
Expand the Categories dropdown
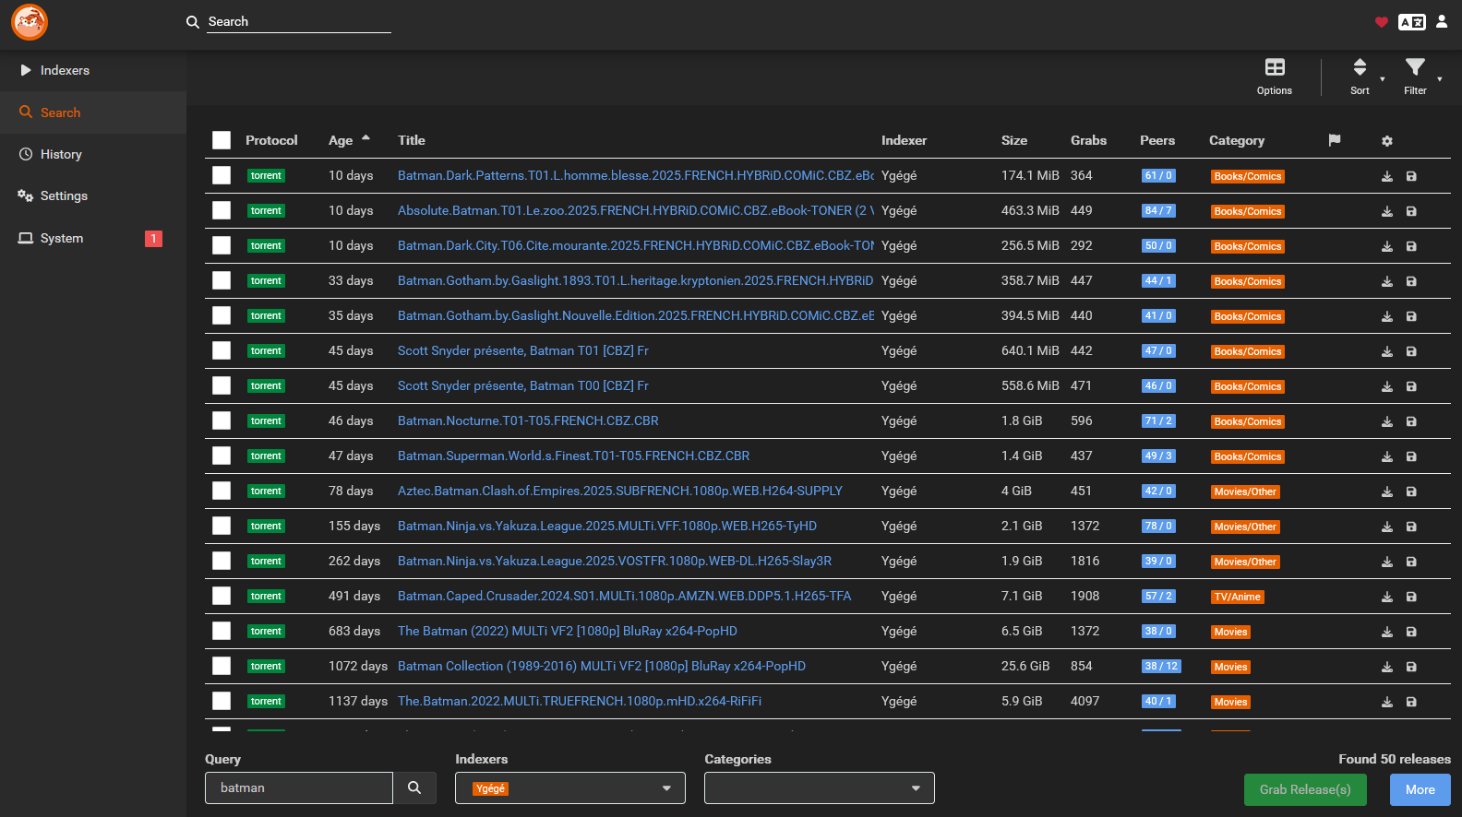coord(819,788)
